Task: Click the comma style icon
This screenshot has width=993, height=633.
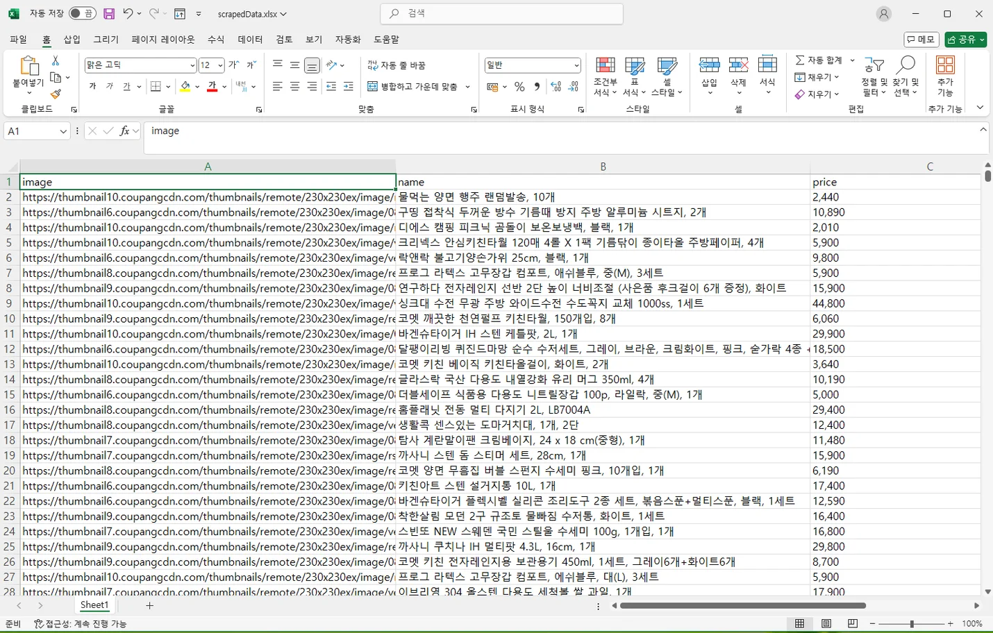Action: (537, 87)
